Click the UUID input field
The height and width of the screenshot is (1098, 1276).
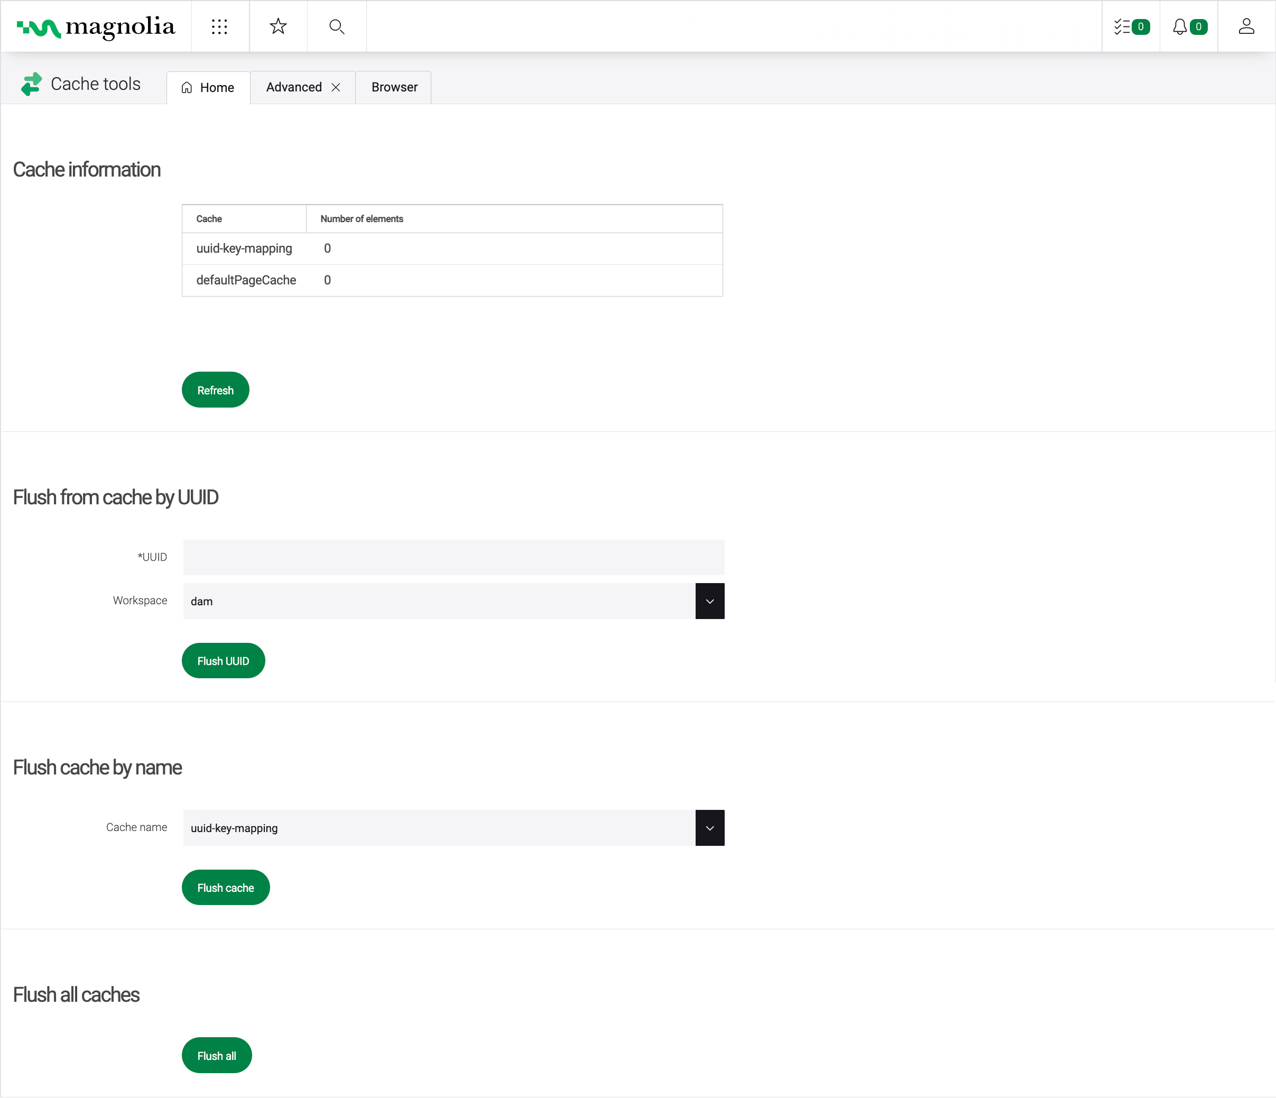[455, 556]
